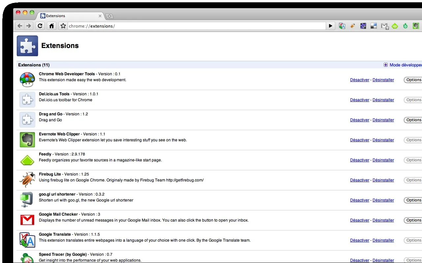The width and height of the screenshot is (422, 263).
Task: Click Désactiver for goo.gl url shortener
Action: coord(360,200)
